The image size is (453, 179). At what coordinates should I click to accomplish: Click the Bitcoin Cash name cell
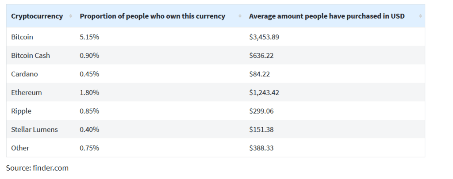31,56
